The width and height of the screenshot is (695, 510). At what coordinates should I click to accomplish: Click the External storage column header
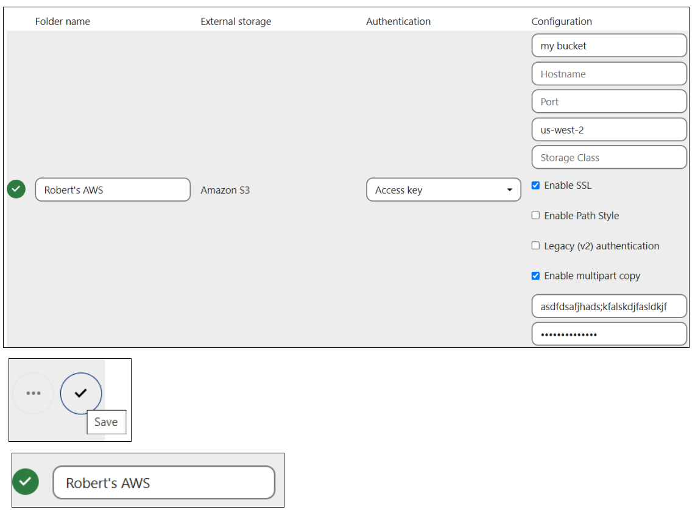tap(236, 21)
